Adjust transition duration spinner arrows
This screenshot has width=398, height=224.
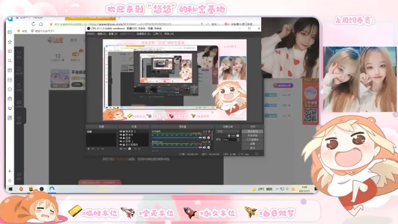tap(238, 139)
